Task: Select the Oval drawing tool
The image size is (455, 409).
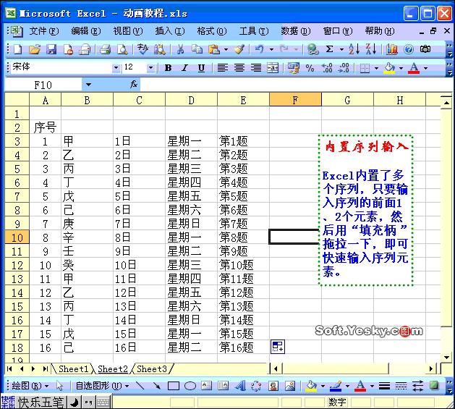Action: 190,386
